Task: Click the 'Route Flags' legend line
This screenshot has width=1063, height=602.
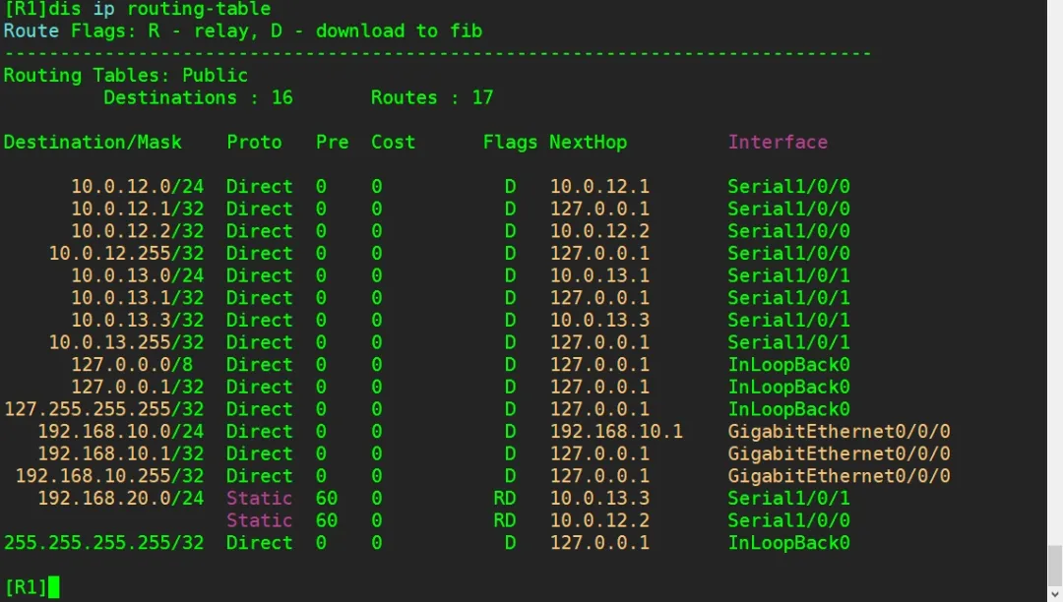Action: (x=242, y=30)
